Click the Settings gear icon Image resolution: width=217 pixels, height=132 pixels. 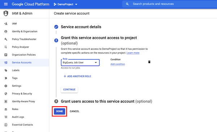pyautogui.click(x=6, y=86)
